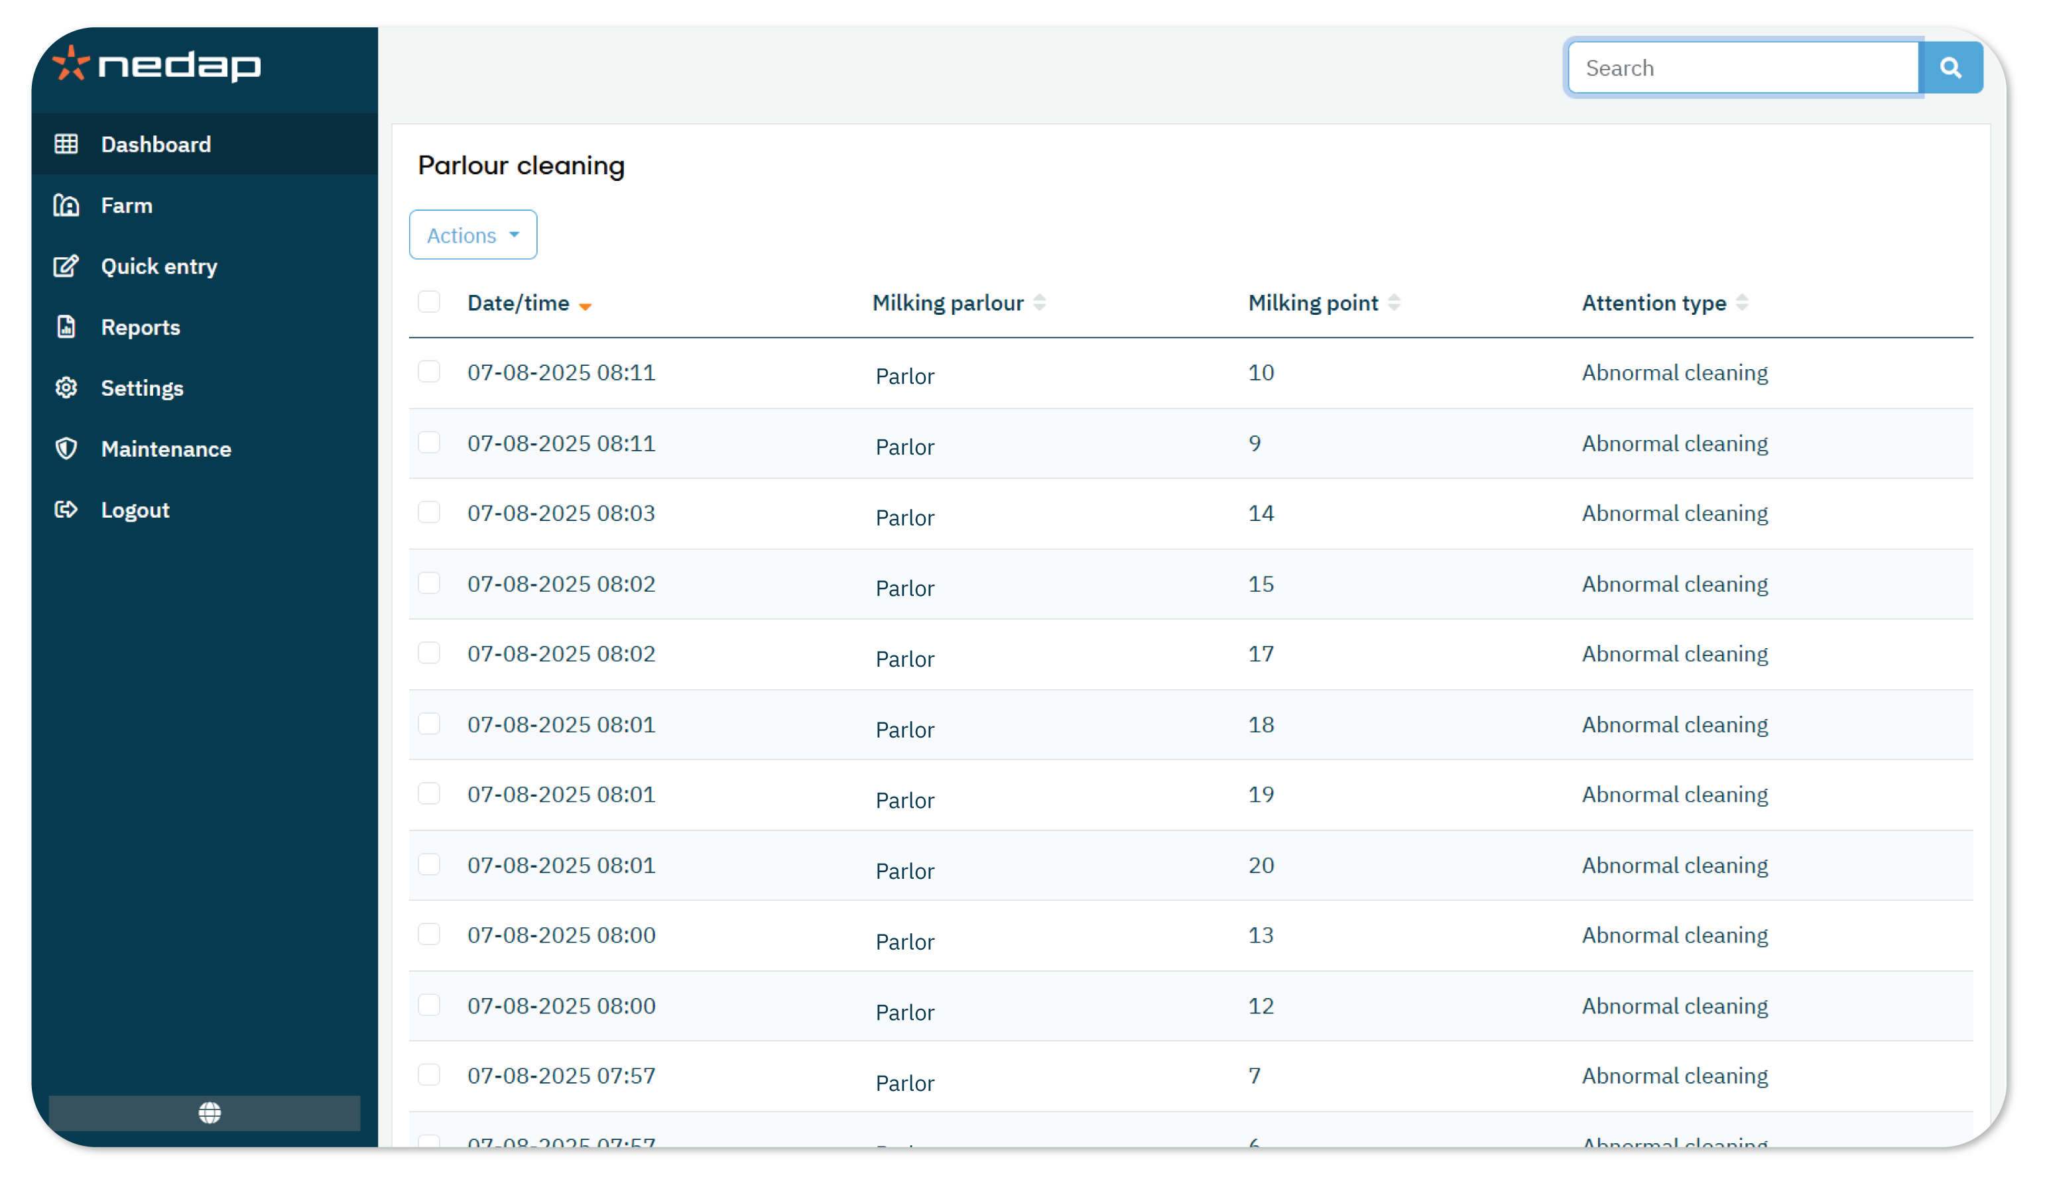Sort by Milking parlour column
The height and width of the screenshot is (1185, 2045).
(958, 304)
